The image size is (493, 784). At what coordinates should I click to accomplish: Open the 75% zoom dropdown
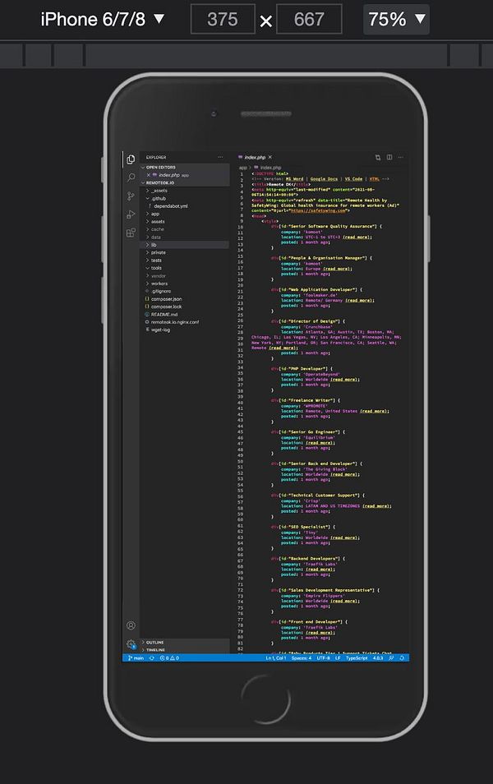click(x=396, y=19)
